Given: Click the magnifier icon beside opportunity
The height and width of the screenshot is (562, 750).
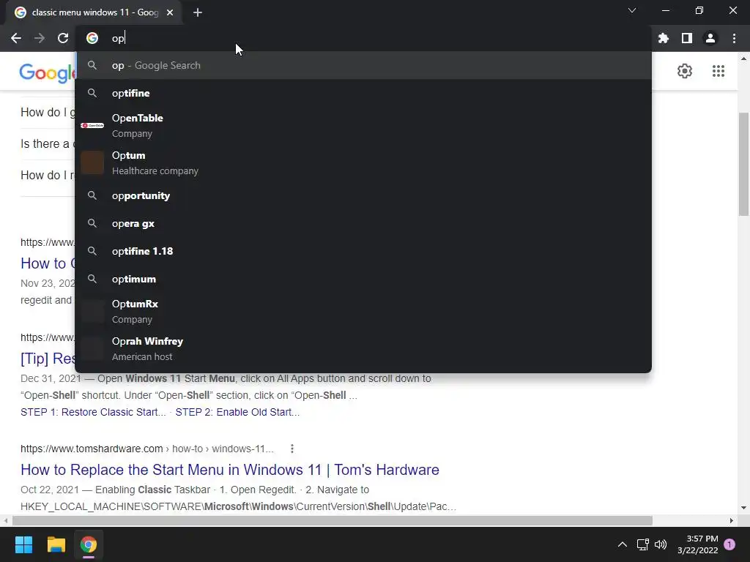Looking at the screenshot, I should (x=92, y=195).
